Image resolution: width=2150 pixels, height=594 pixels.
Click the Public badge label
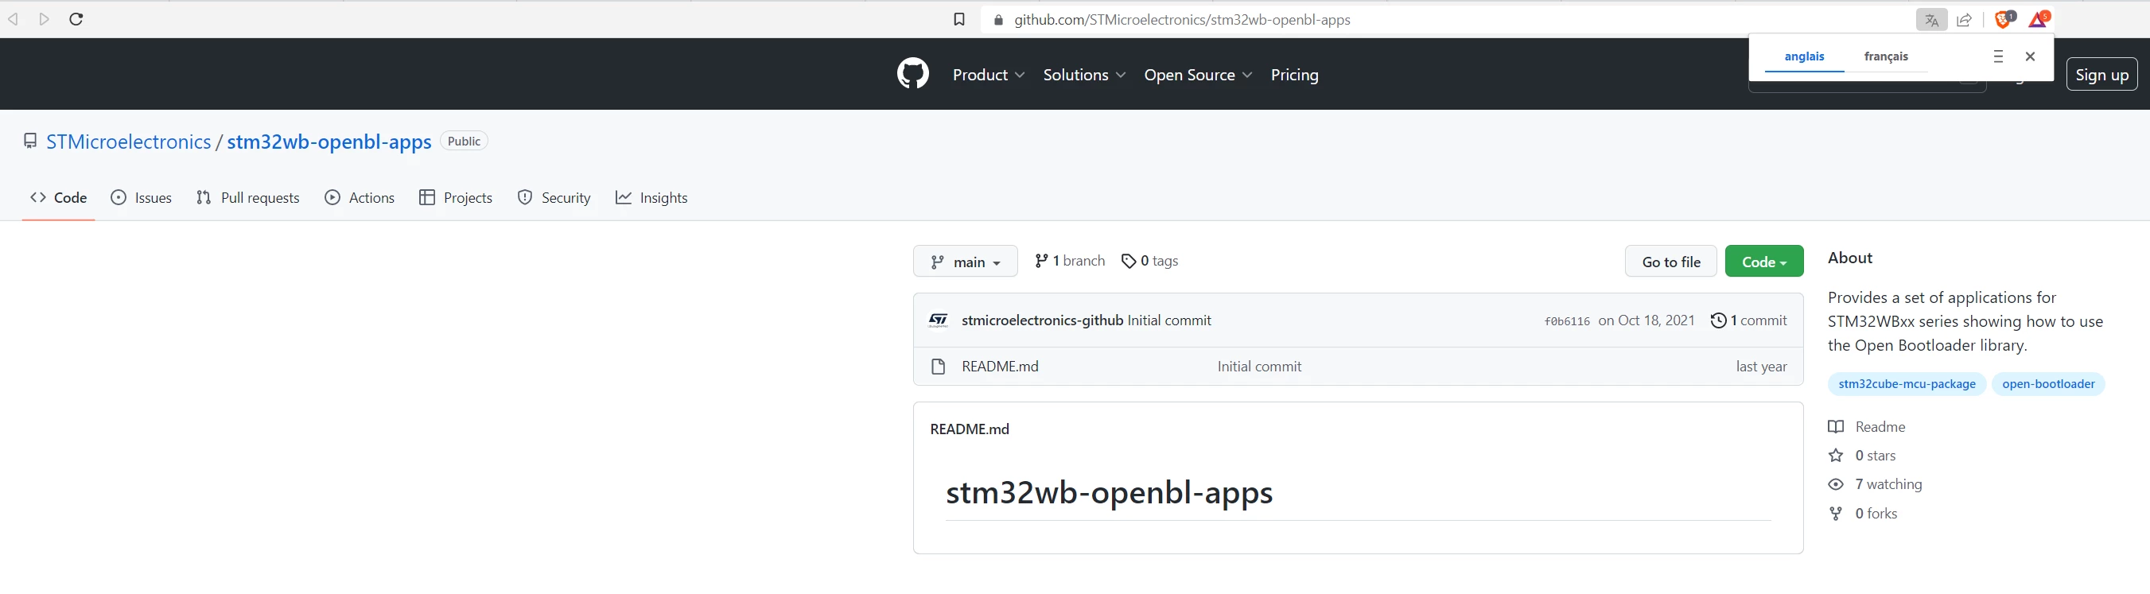(463, 141)
